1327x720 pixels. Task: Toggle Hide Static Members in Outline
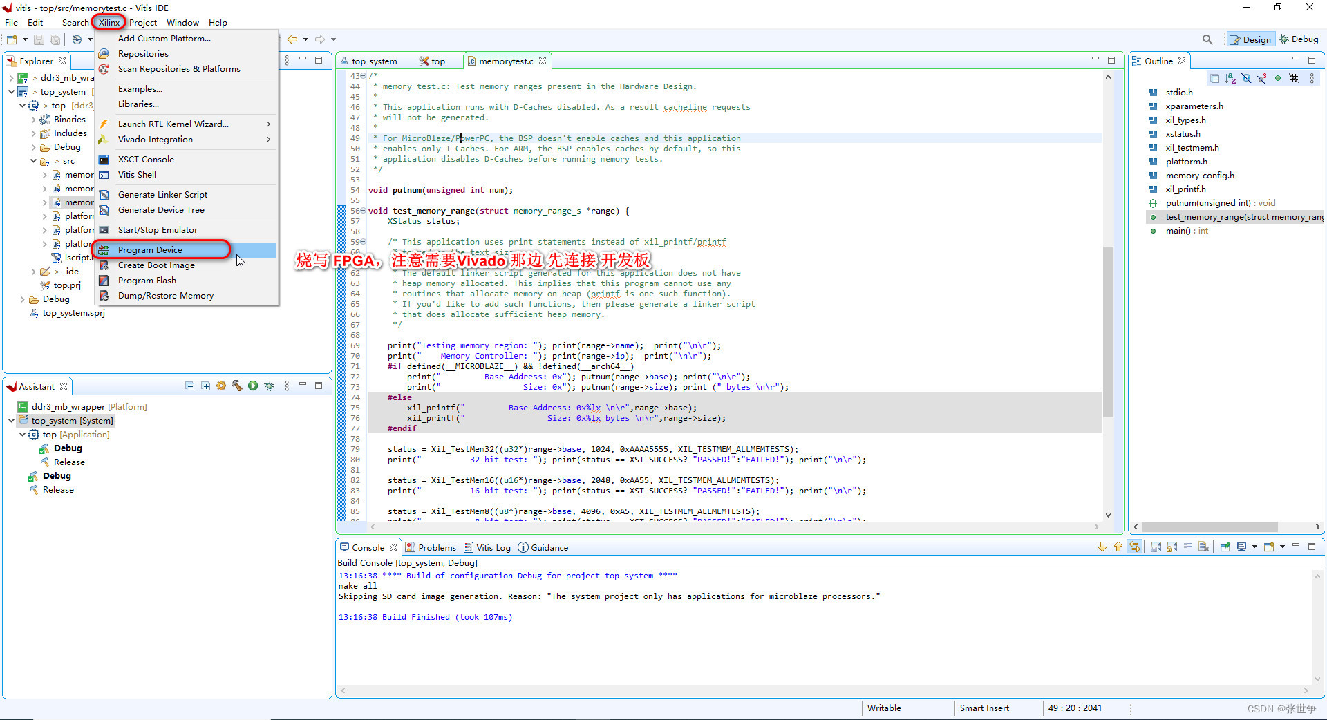click(1262, 79)
